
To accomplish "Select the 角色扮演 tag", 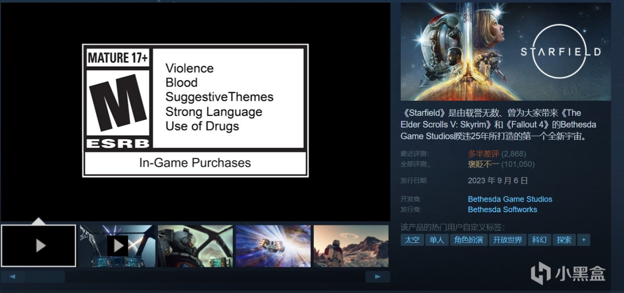I will coord(468,240).
